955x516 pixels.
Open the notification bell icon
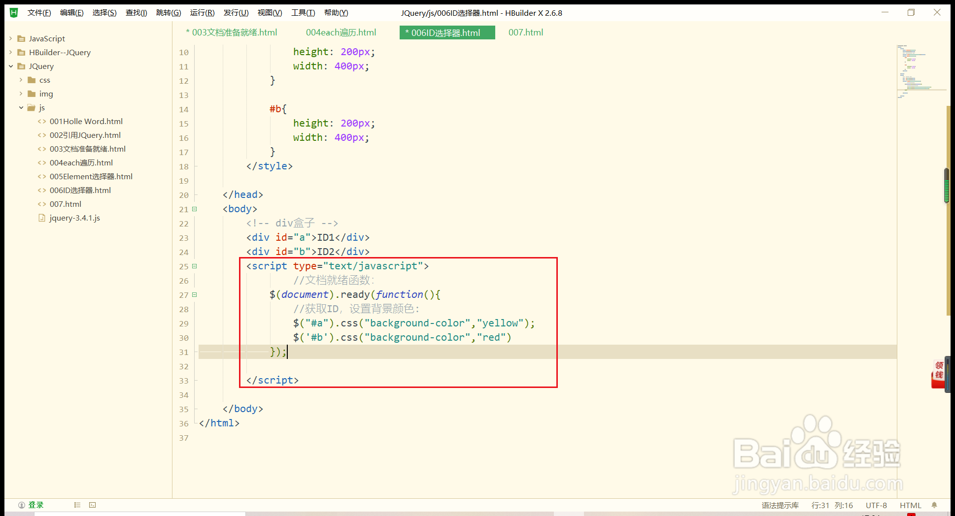934,505
